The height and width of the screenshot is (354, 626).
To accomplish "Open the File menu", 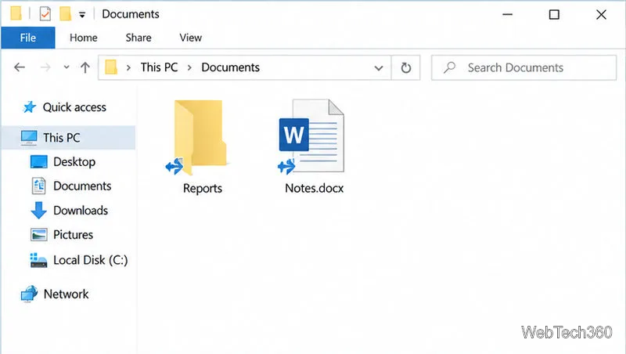I will [28, 38].
